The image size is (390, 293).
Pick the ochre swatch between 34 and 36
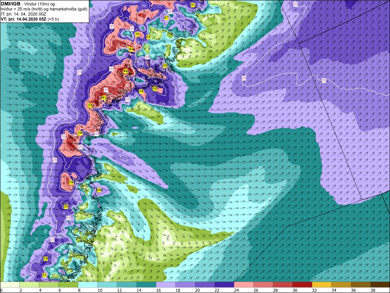341,285
